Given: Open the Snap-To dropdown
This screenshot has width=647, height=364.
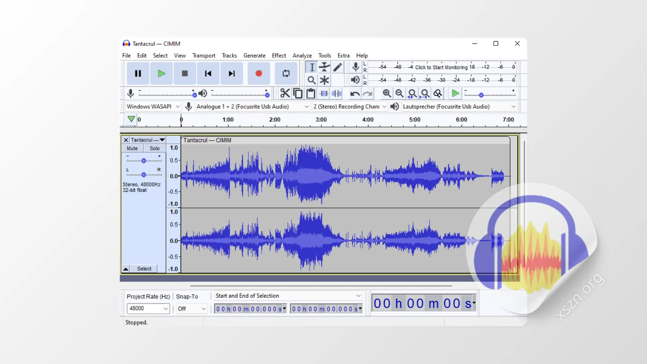Looking at the screenshot, I should [x=191, y=308].
